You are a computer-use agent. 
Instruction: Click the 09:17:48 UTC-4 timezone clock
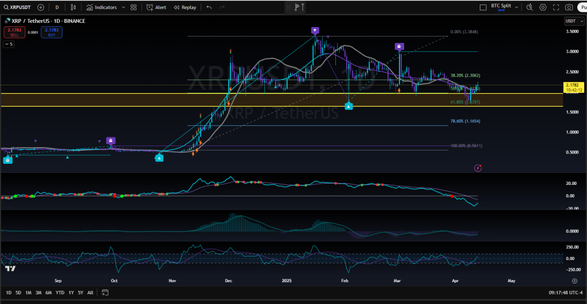[566, 293]
